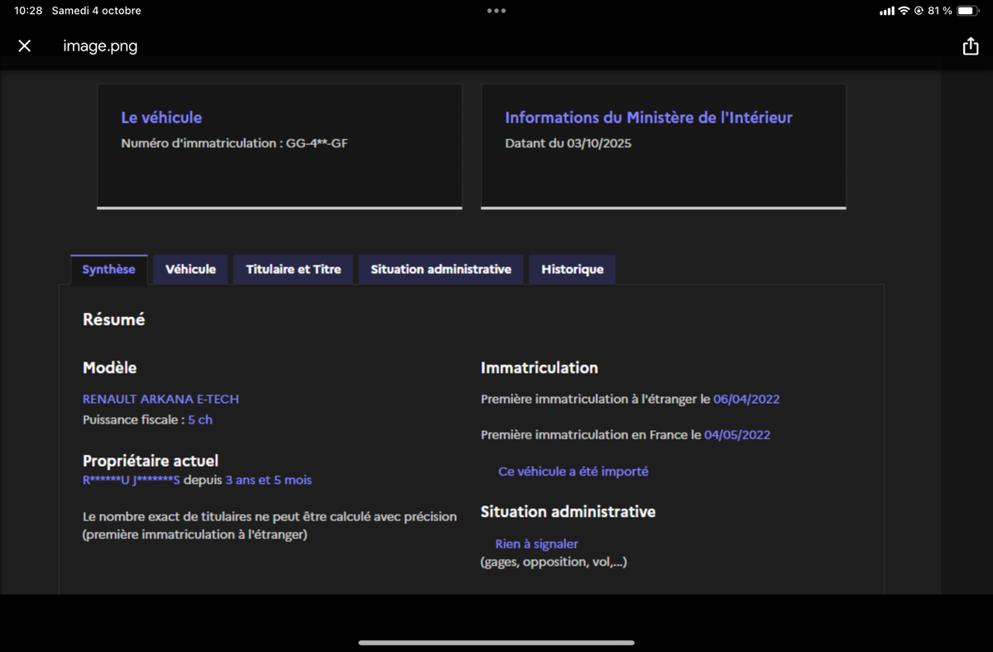Tap the Wi-Fi icon in status bar

click(904, 11)
